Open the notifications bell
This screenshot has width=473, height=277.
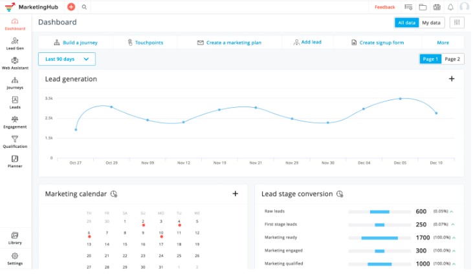[x=451, y=7]
